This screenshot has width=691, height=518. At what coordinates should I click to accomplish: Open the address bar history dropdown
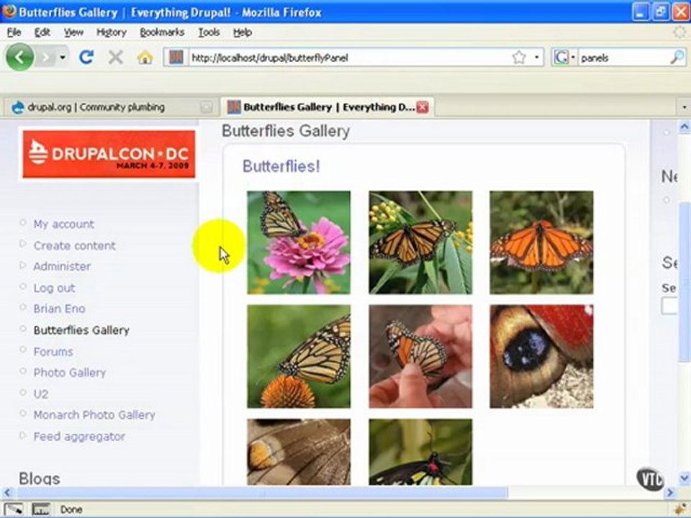coord(536,58)
